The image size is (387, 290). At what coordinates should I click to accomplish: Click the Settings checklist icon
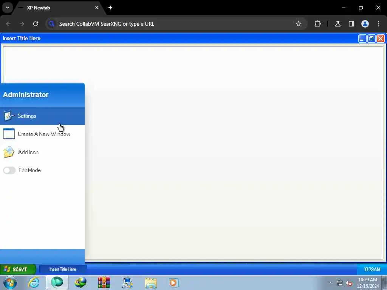point(9,116)
